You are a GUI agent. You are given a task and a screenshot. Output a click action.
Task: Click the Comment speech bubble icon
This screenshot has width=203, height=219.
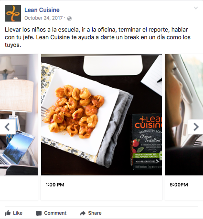[39, 213]
